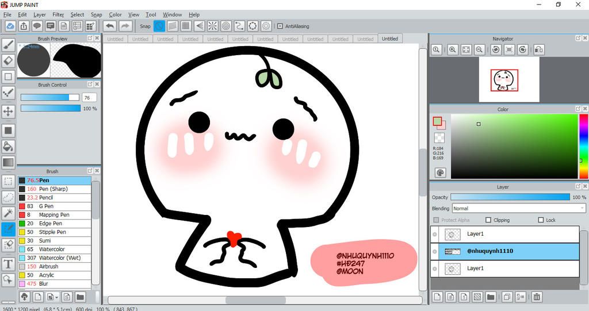The width and height of the screenshot is (589, 311).
Task: Open the Blending mode Normal dropdown
Action: [x=519, y=209]
